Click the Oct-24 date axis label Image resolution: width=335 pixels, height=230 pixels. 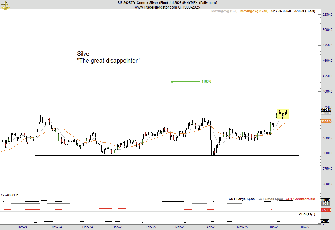click(x=22, y=227)
